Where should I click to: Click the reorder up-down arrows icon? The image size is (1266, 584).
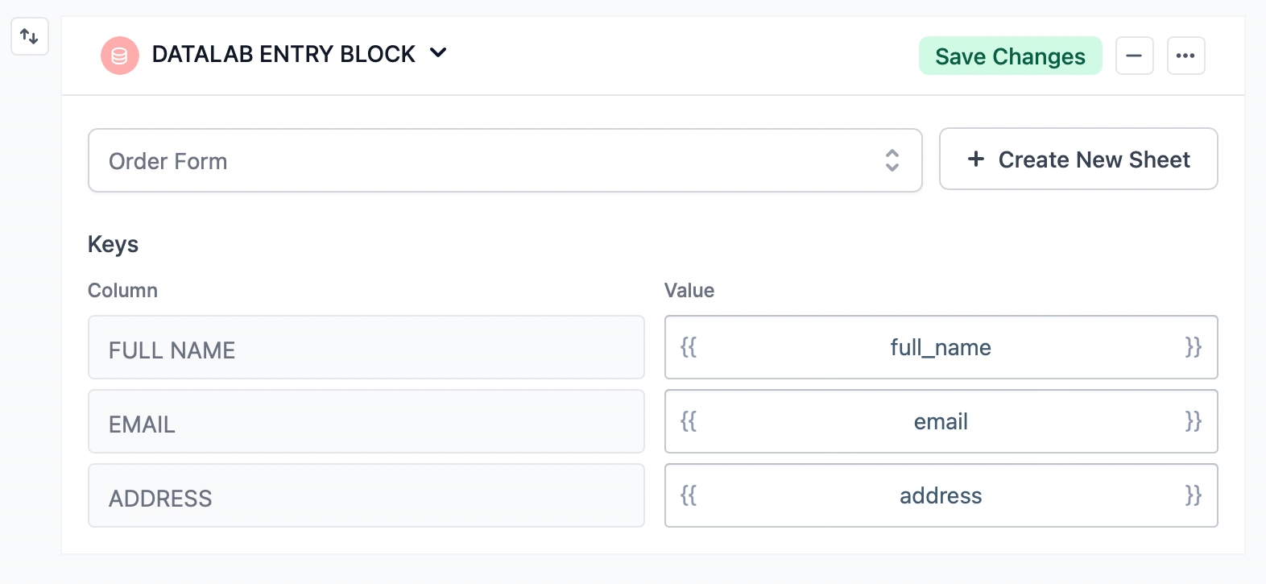click(30, 36)
